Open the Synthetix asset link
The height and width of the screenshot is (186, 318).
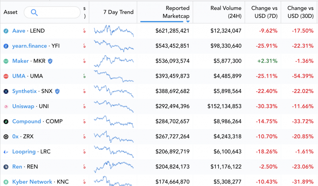click(24, 91)
